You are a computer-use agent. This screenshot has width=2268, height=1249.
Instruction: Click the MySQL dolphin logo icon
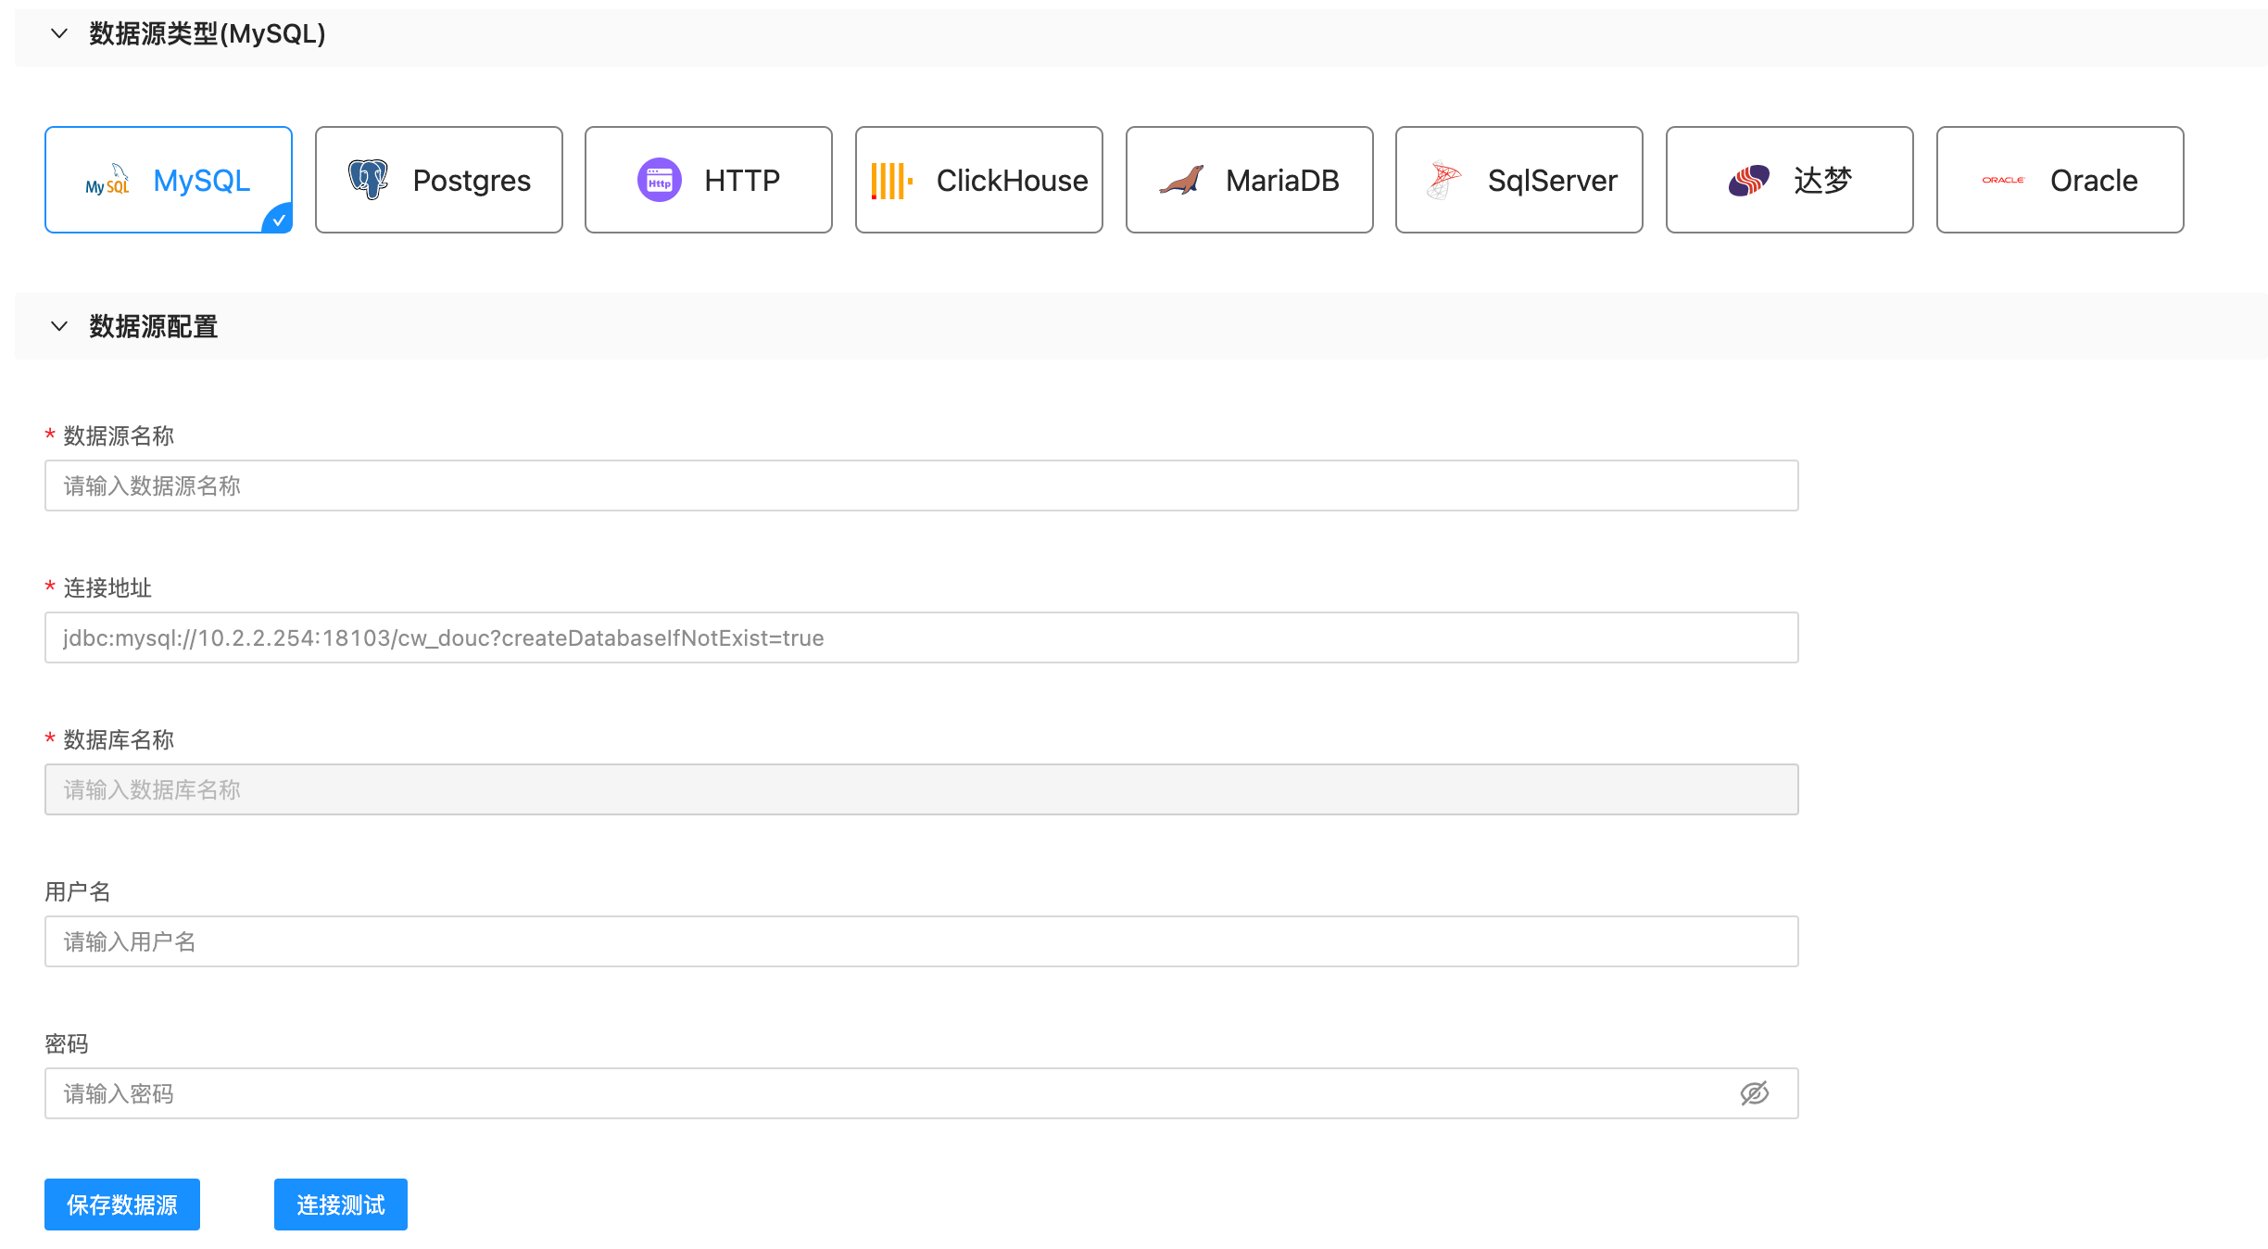pos(108,181)
